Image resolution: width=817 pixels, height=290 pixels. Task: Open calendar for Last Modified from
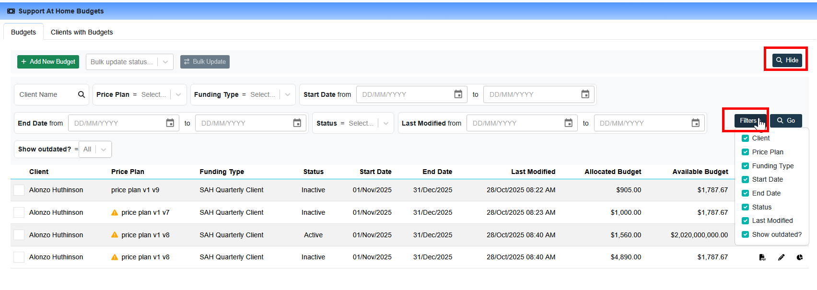coord(568,123)
